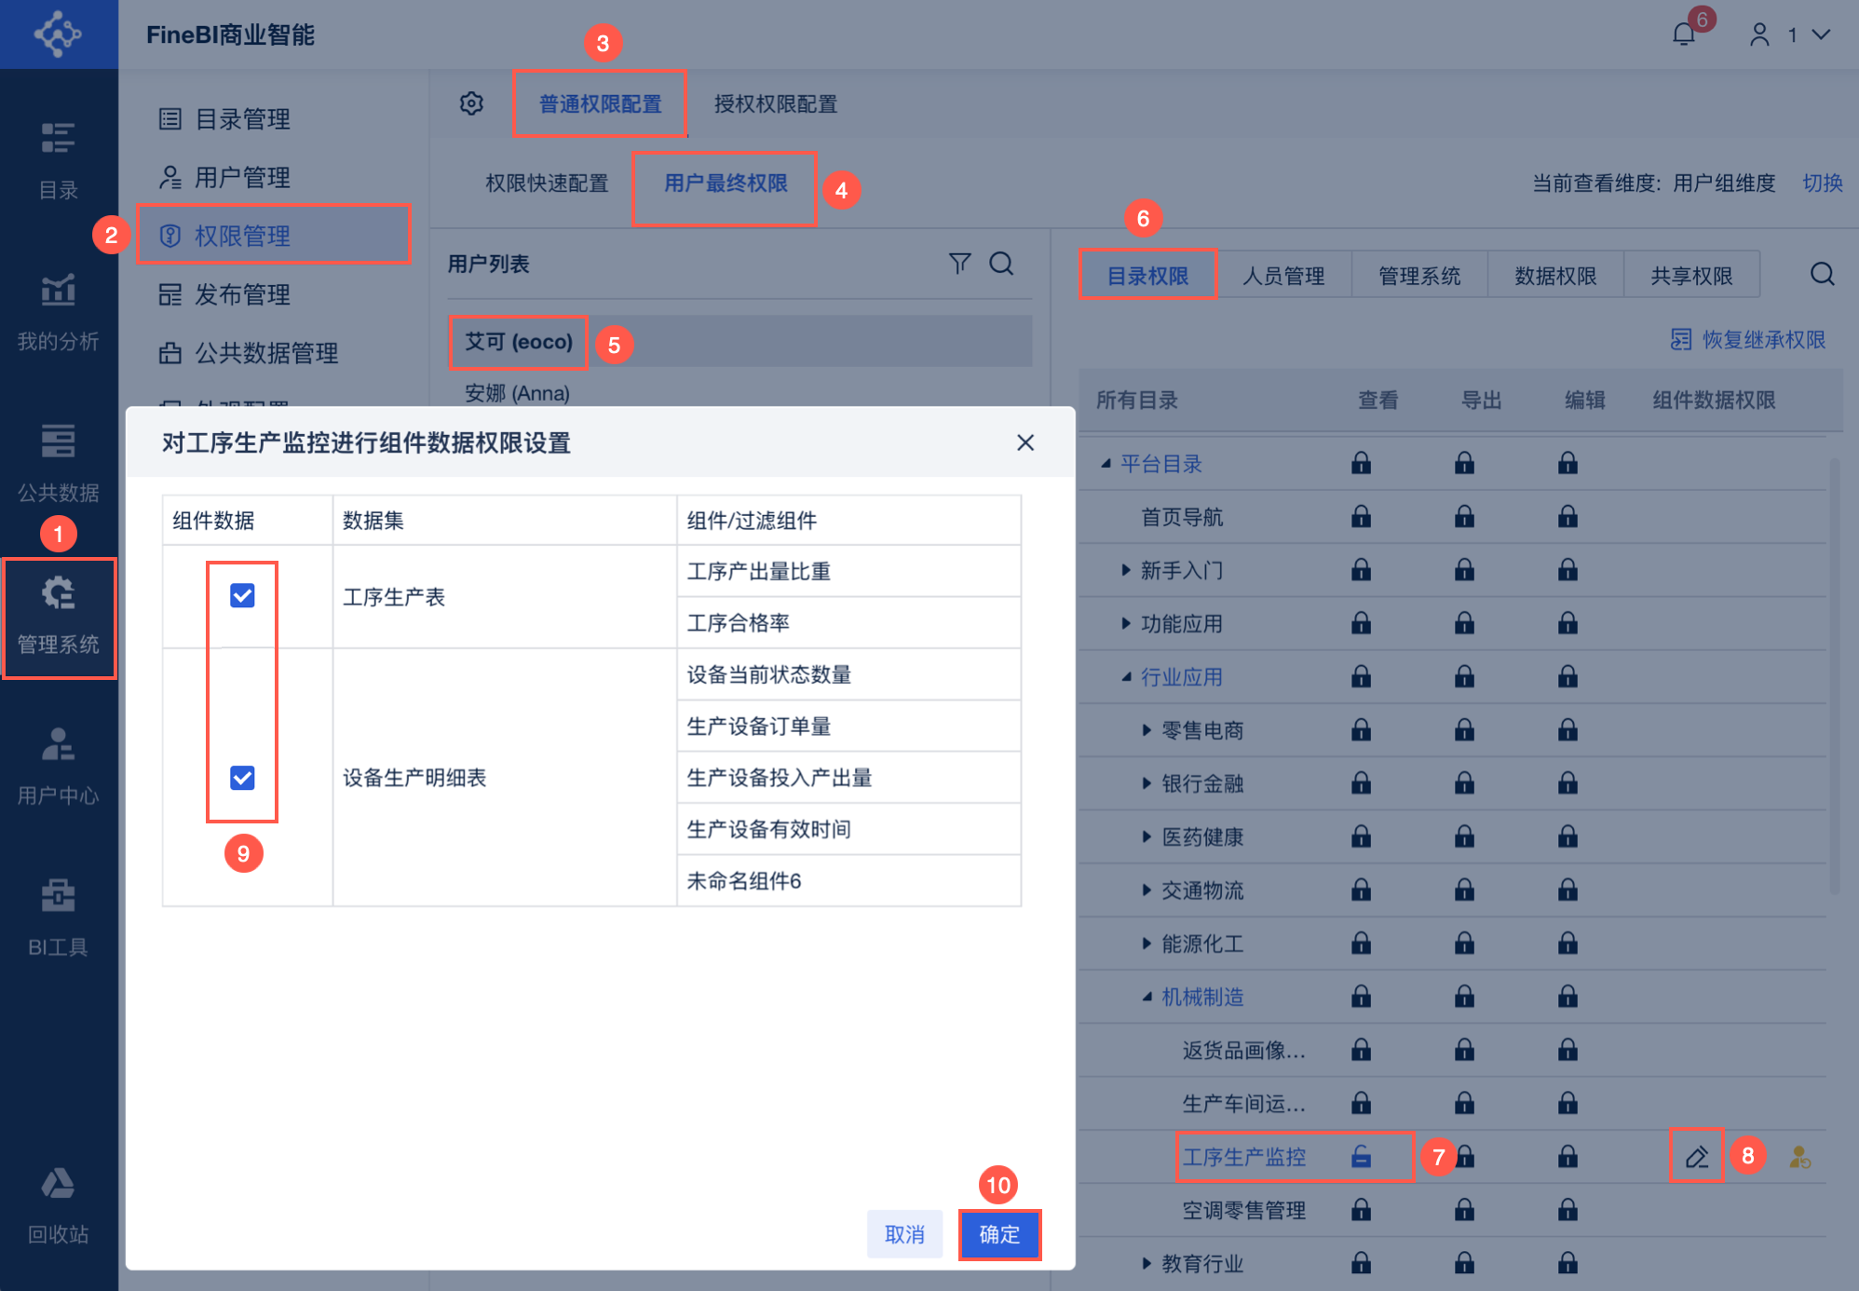
Task: Select user 安娜 (Anna) in list
Action: (x=517, y=393)
